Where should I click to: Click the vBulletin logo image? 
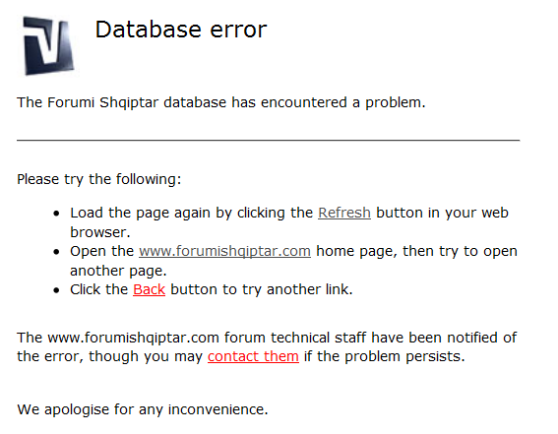coord(48,45)
